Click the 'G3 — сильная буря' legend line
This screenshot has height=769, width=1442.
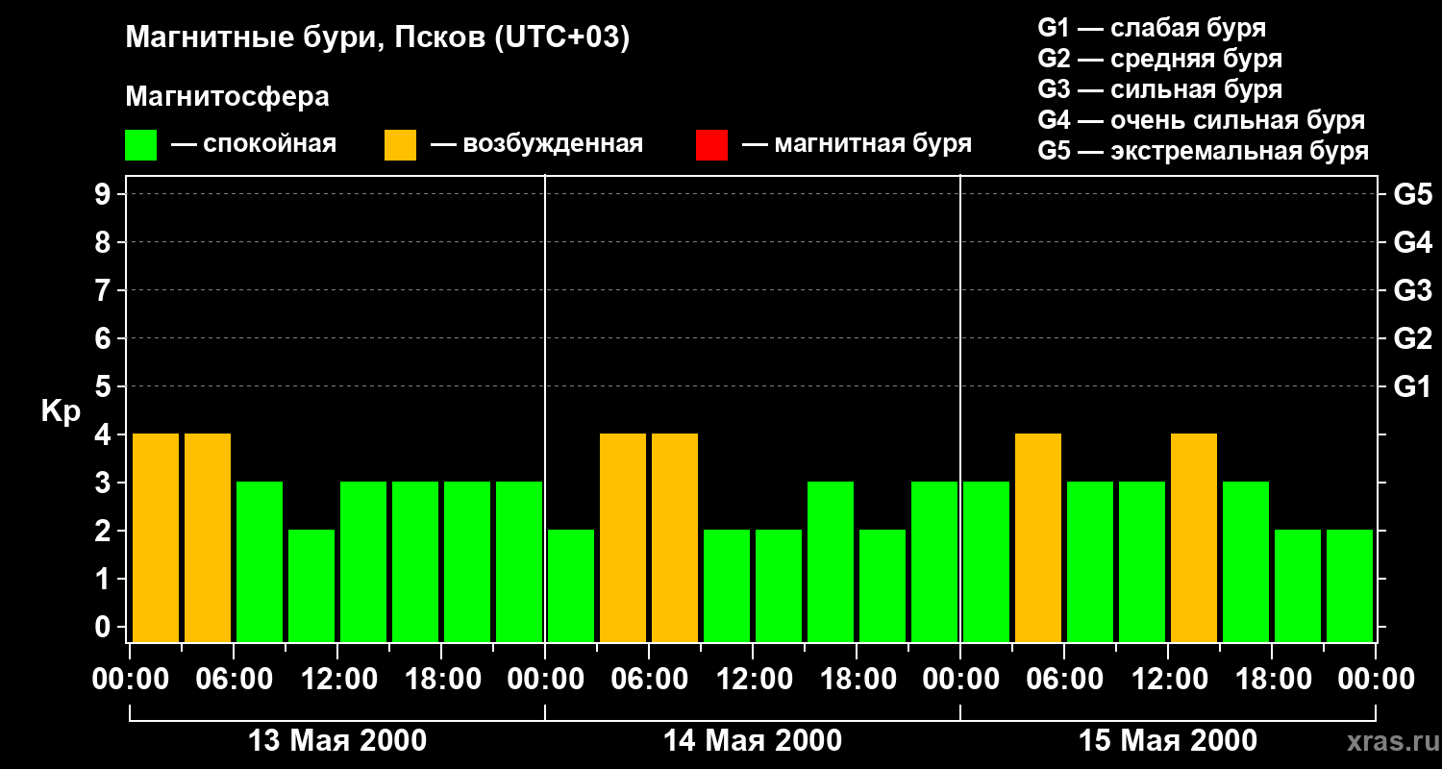tap(1159, 89)
